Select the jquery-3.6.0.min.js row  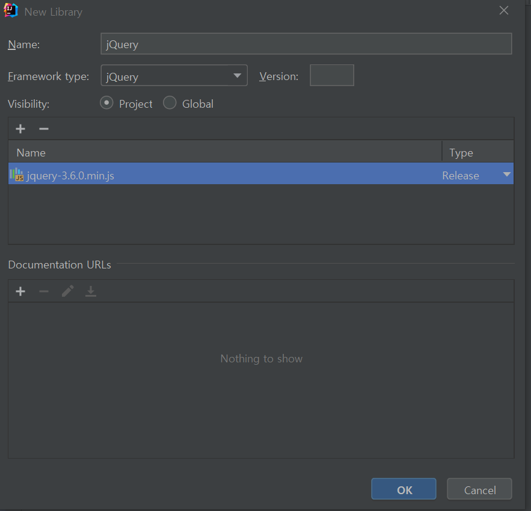(x=261, y=174)
